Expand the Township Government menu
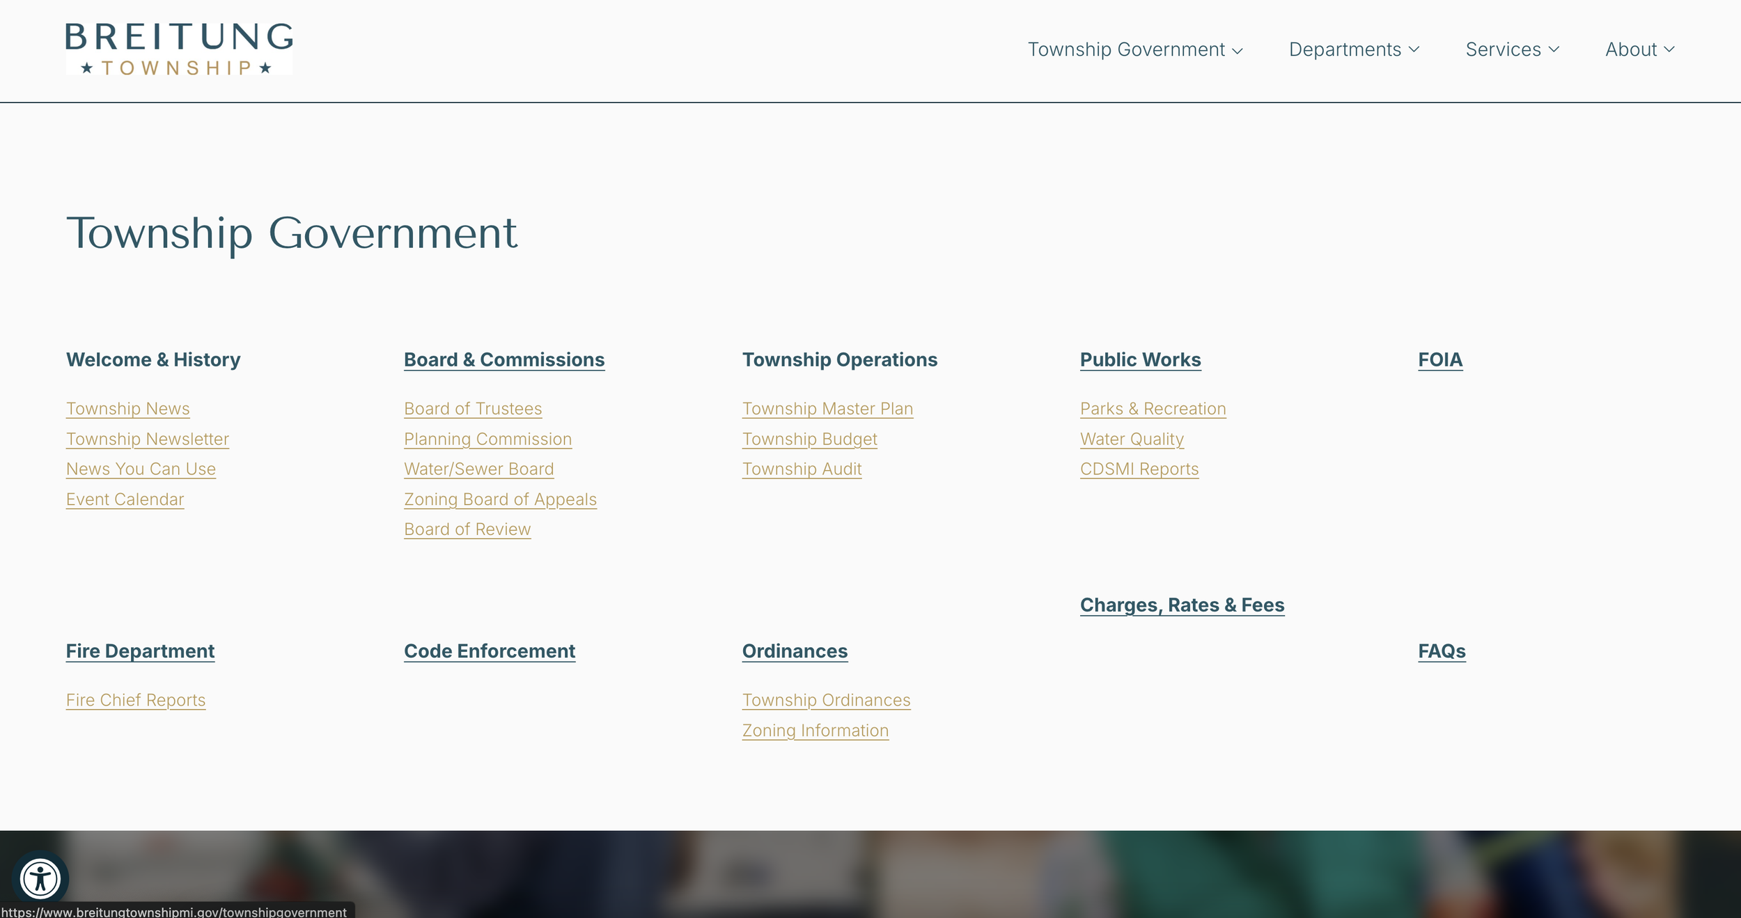The width and height of the screenshot is (1741, 918). coord(1134,49)
